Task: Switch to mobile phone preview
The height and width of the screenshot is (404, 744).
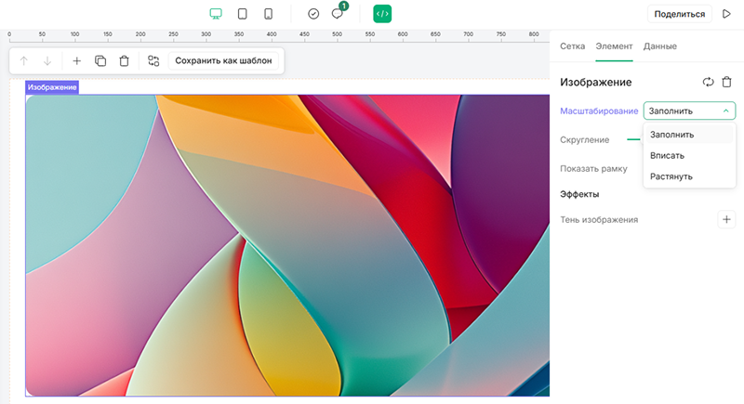Action: [x=268, y=14]
